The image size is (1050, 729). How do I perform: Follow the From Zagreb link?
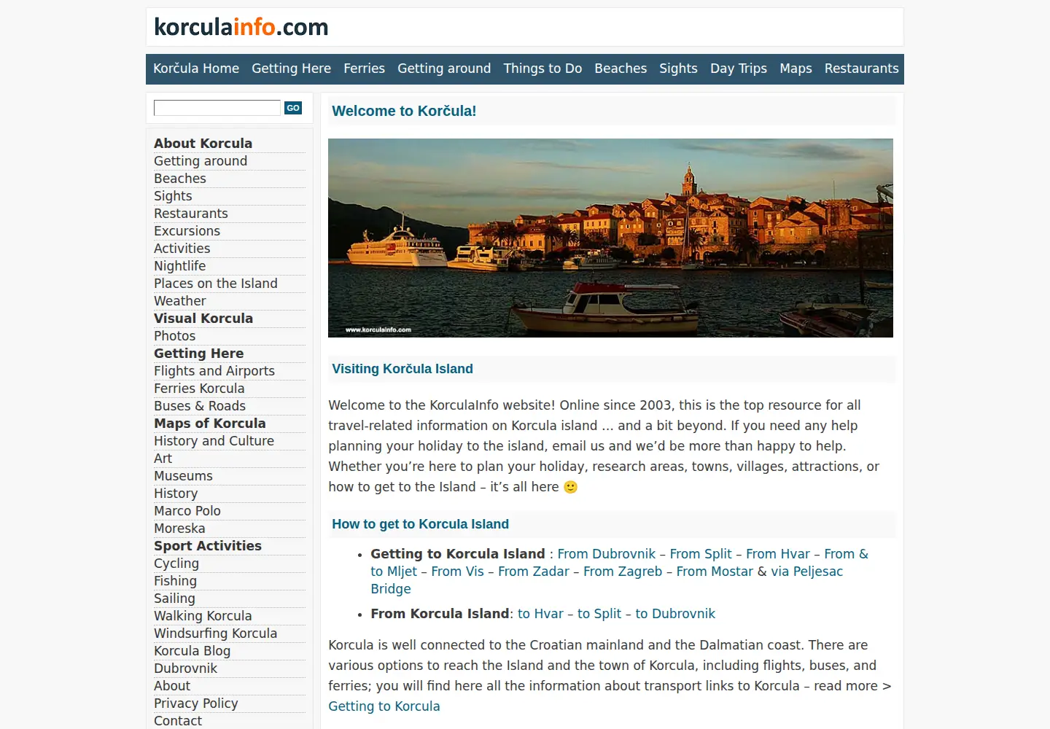tap(623, 572)
